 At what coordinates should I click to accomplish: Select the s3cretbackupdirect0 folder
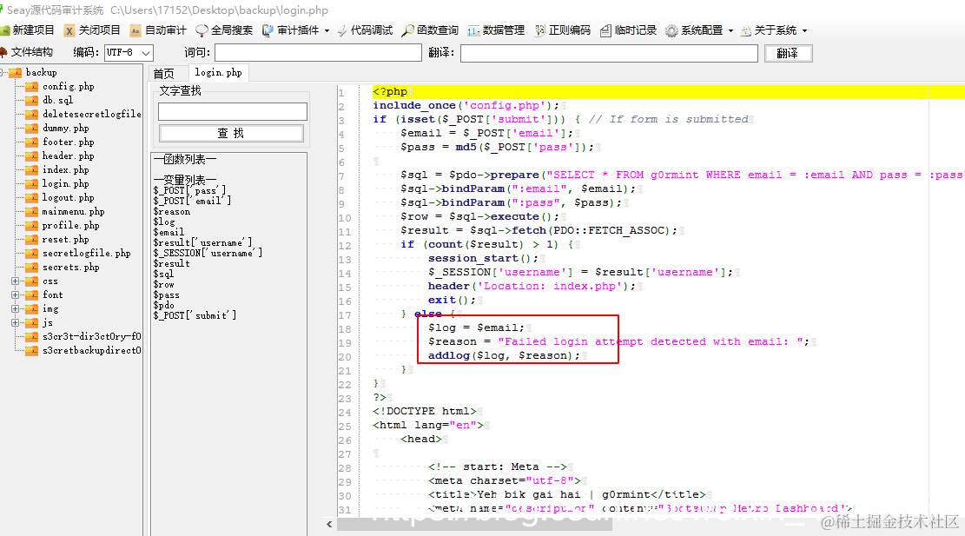[92, 351]
